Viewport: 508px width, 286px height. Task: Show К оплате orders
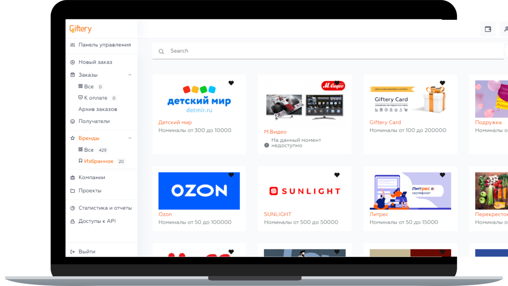click(96, 98)
